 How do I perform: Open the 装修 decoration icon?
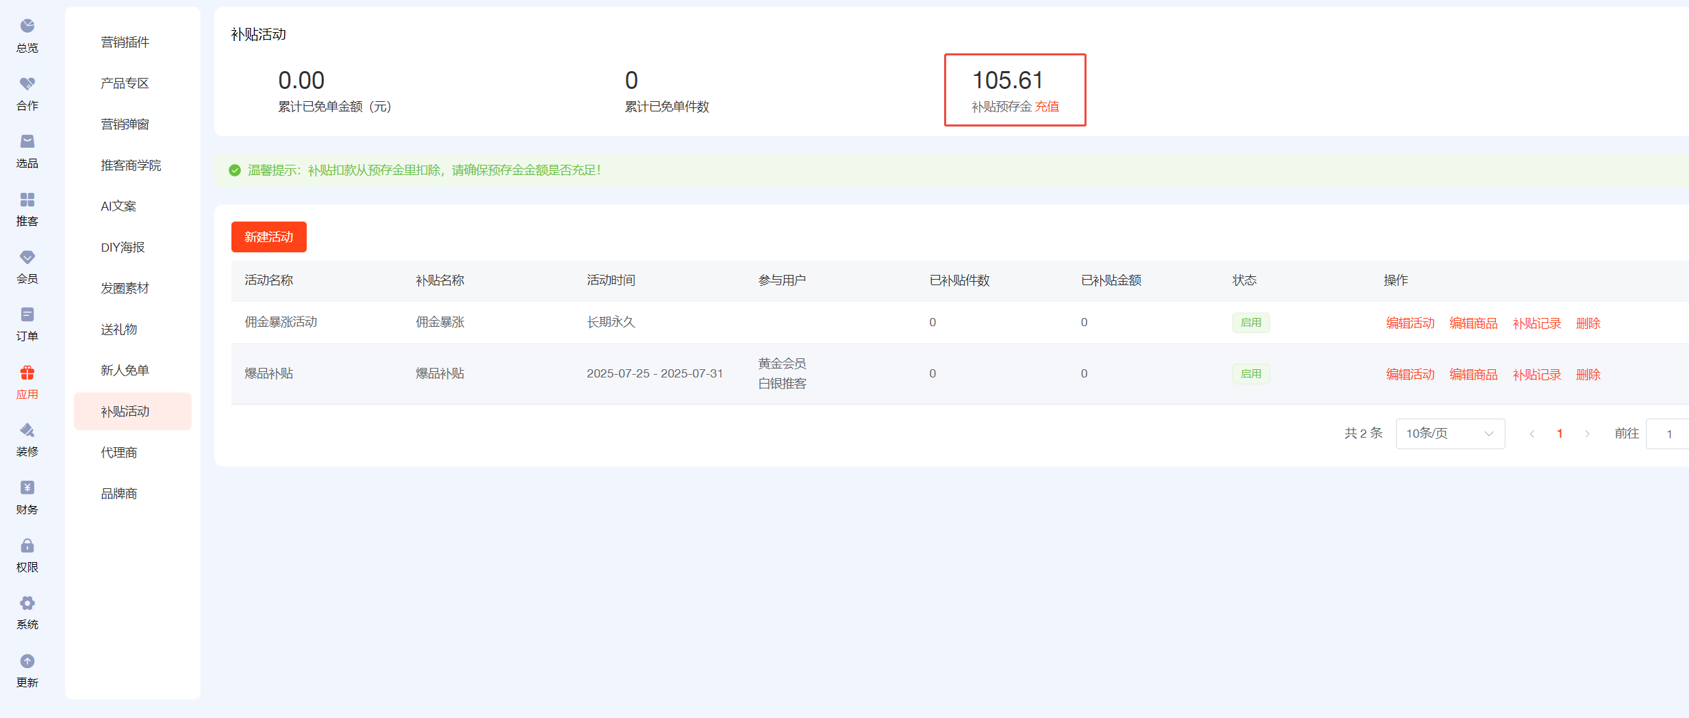(x=27, y=430)
